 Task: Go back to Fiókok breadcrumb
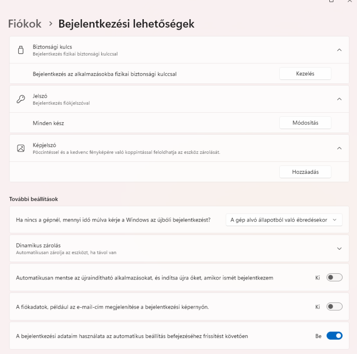tap(25, 24)
